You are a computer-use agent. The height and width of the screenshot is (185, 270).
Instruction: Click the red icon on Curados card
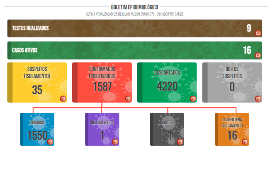(x=51, y=142)
